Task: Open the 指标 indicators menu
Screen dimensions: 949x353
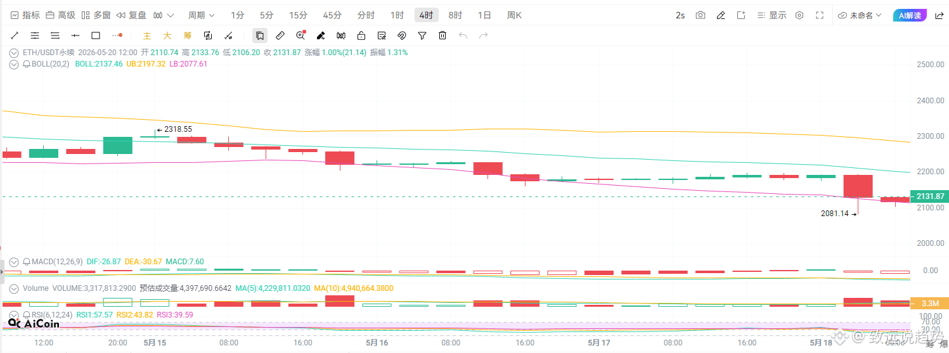Action: pos(25,15)
